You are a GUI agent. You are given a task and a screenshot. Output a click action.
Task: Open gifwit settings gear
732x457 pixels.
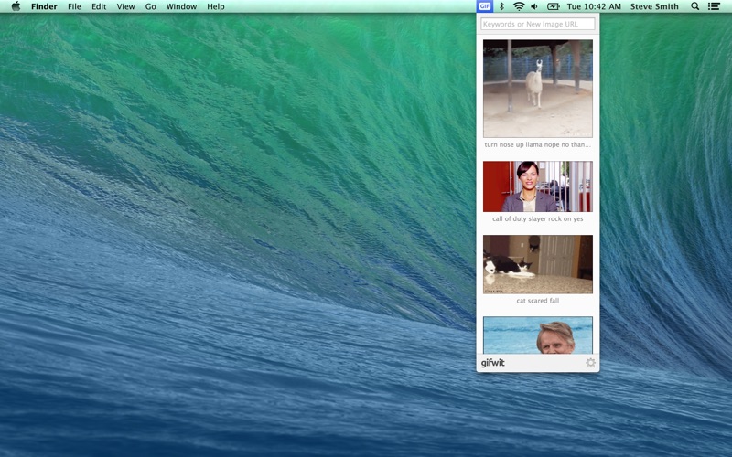pyautogui.click(x=590, y=363)
